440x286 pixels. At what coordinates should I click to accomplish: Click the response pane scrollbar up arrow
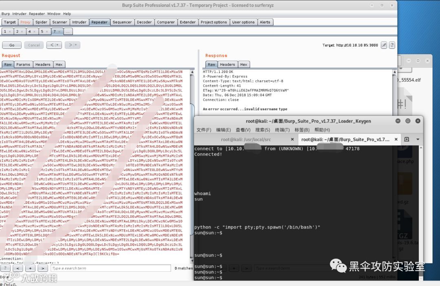394,72
